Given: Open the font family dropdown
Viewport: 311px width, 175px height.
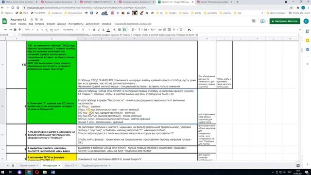Looking at the screenshot, I should (70, 30).
